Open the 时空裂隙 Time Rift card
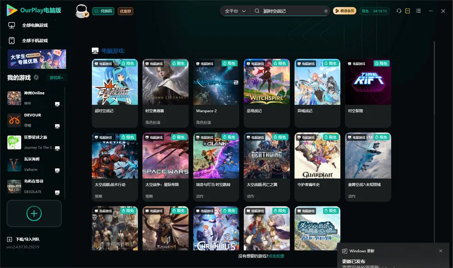 tap(368, 93)
